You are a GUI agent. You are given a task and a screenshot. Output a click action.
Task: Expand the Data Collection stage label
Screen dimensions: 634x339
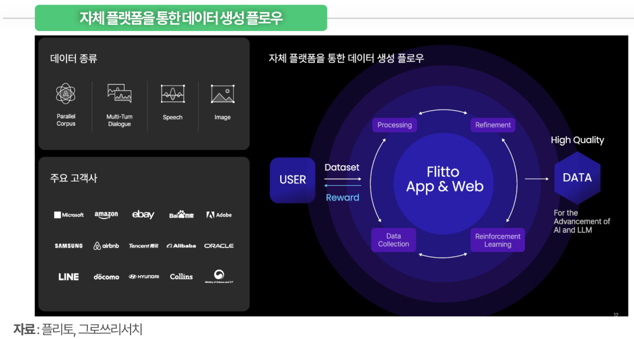pyautogui.click(x=393, y=240)
